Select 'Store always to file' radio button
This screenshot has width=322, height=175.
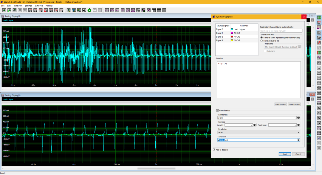click(x=262, y=41)
